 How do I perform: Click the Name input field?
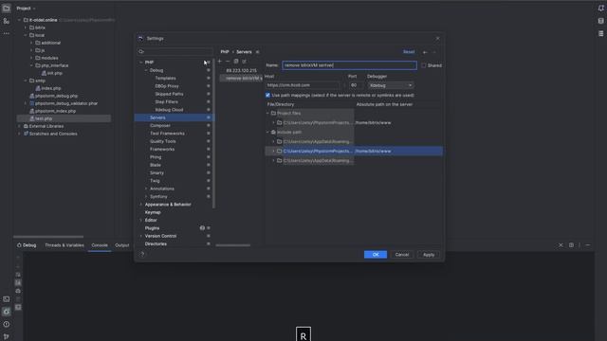349,65
